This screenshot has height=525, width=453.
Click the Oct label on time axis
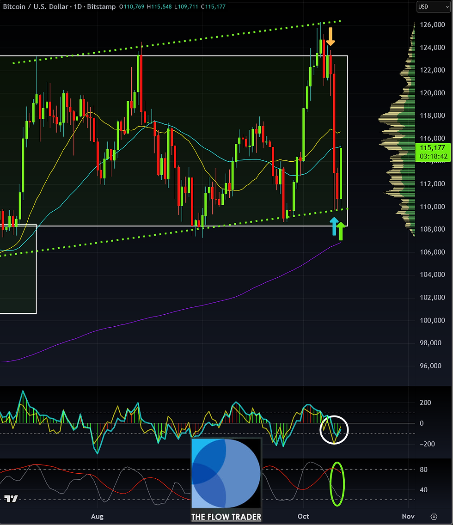tap(303, 516)
